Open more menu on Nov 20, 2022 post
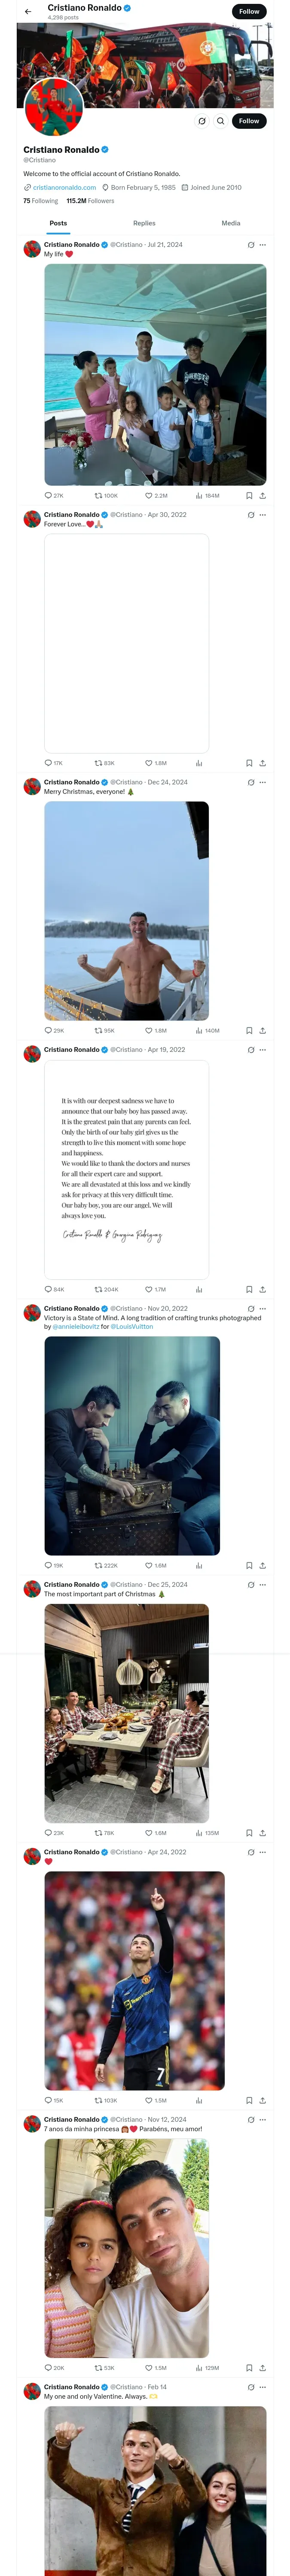The height and width of the screenshot is (2576, 290). (263, 1309)
